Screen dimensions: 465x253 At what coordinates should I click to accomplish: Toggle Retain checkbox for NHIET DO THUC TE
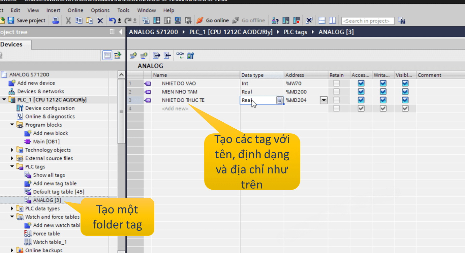tap(336, 100)
